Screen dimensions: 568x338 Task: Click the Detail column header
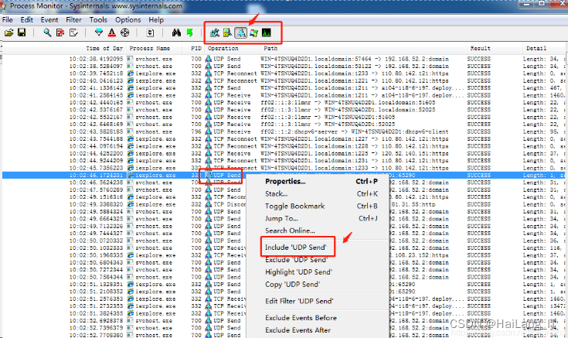click(536, 48)
